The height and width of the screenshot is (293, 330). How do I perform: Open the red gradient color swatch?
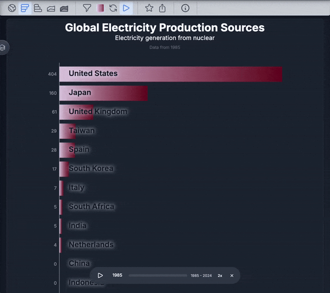click(100, 8)
